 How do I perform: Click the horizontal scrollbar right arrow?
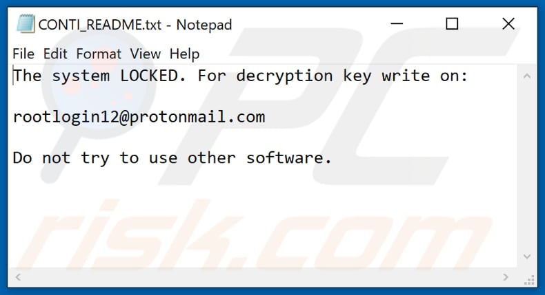click(x=506, y=277)
